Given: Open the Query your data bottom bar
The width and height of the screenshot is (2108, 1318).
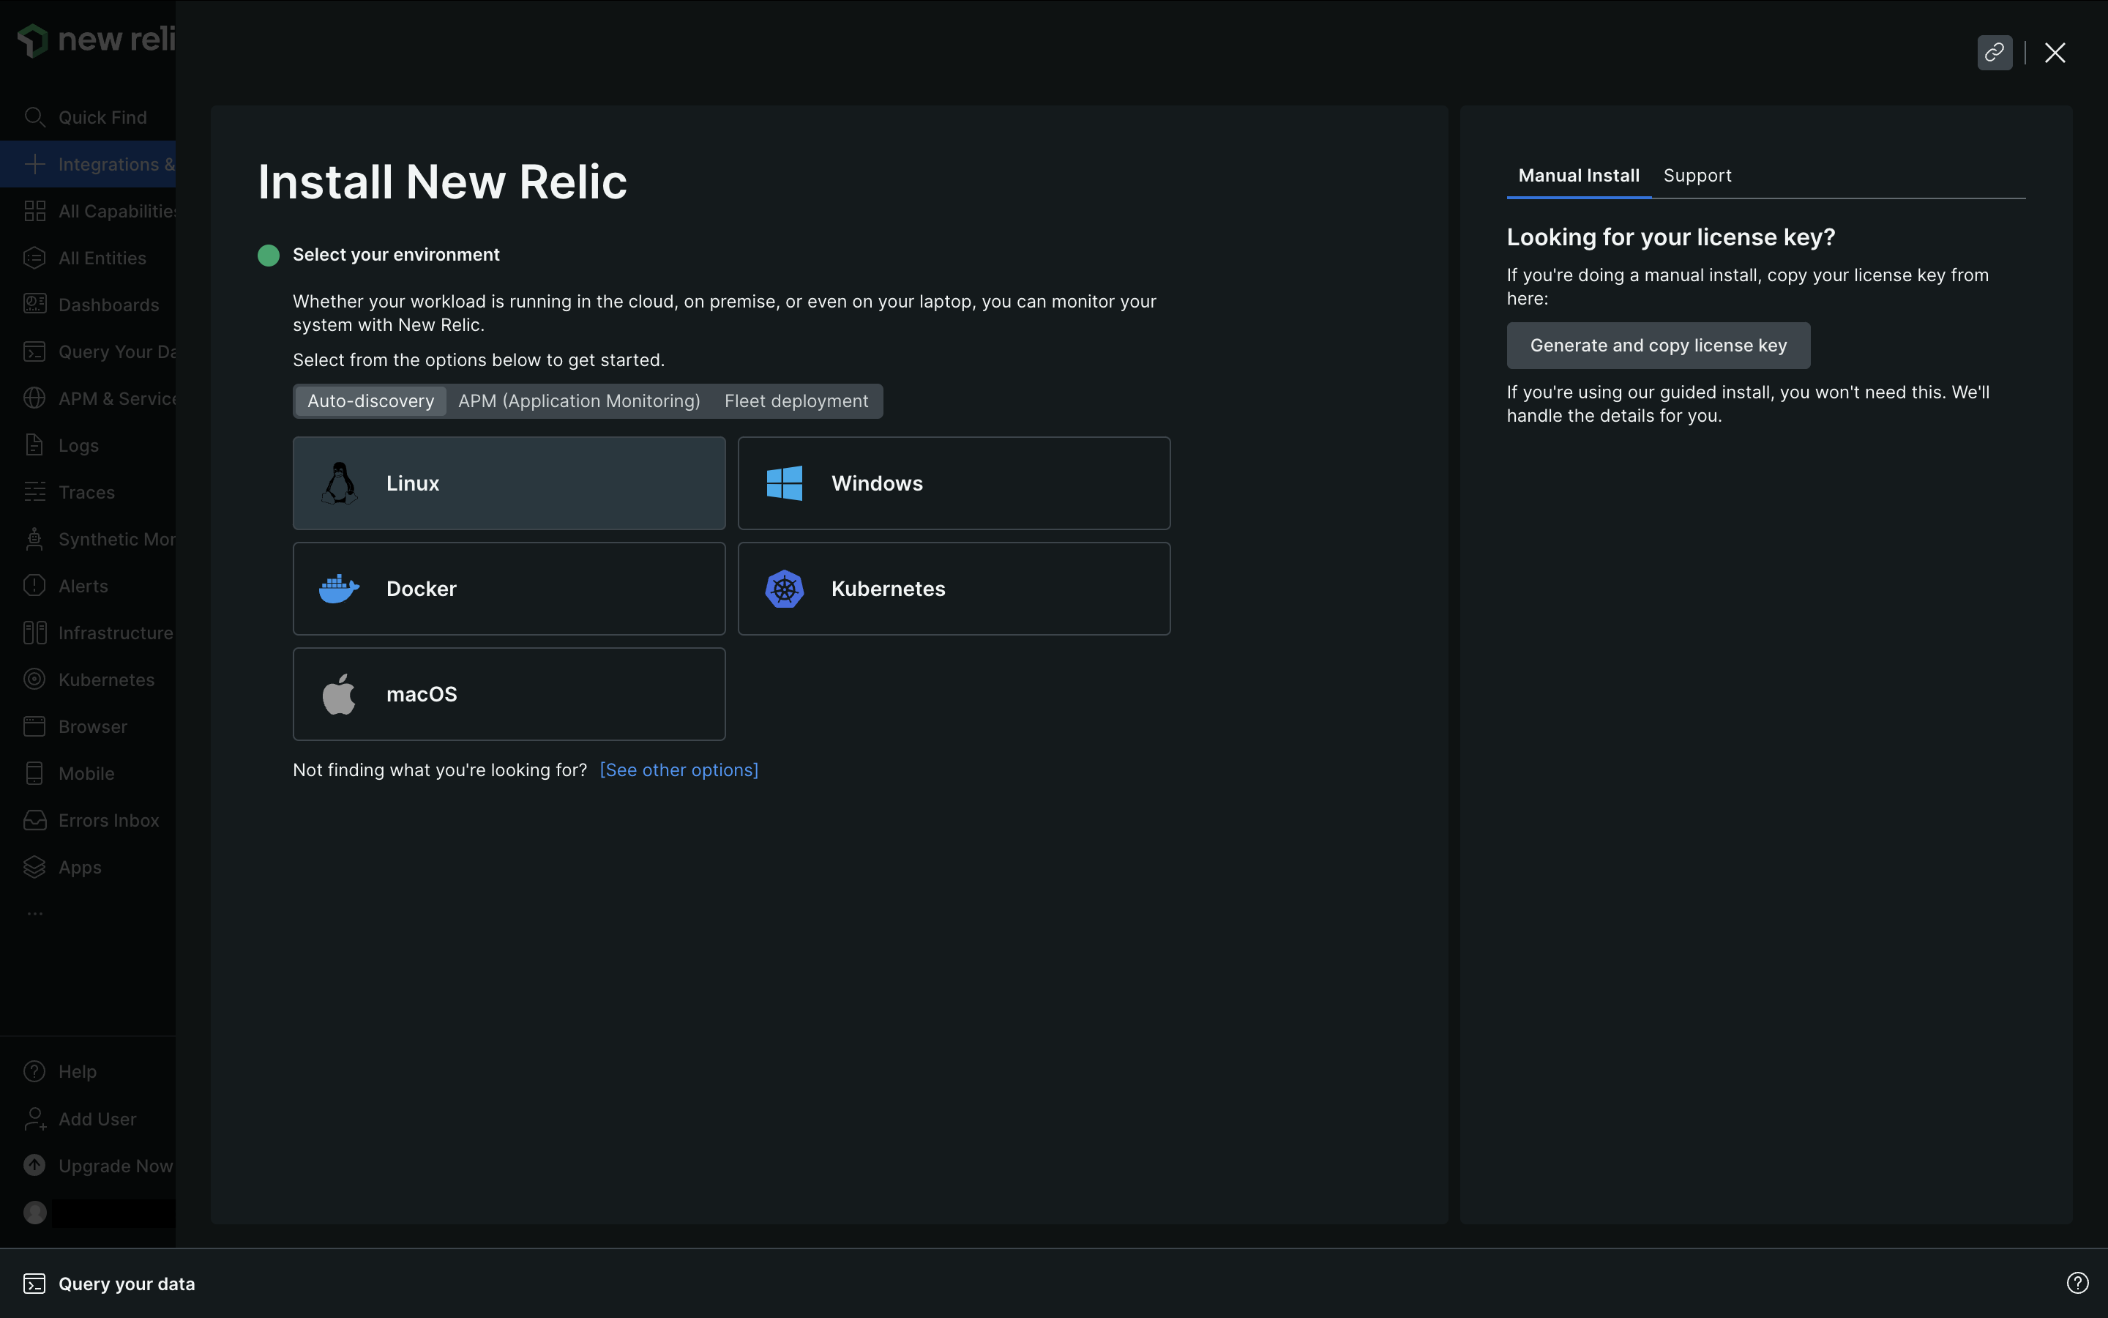Looking at the screenshot, I should coord(127,1283).
